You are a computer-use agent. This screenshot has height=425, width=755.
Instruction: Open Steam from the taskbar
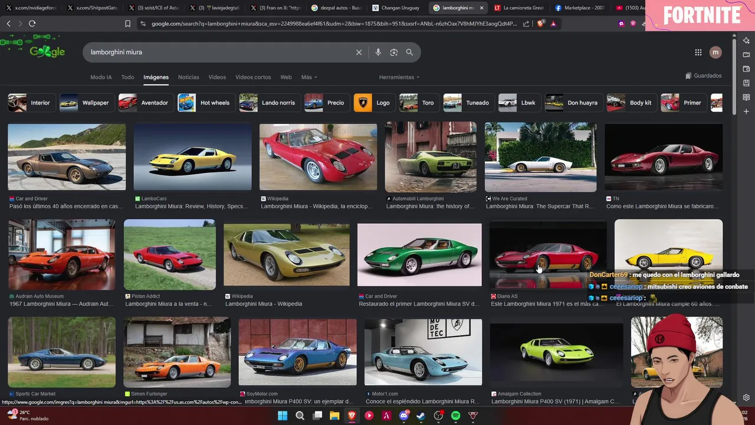click(421, 416)
